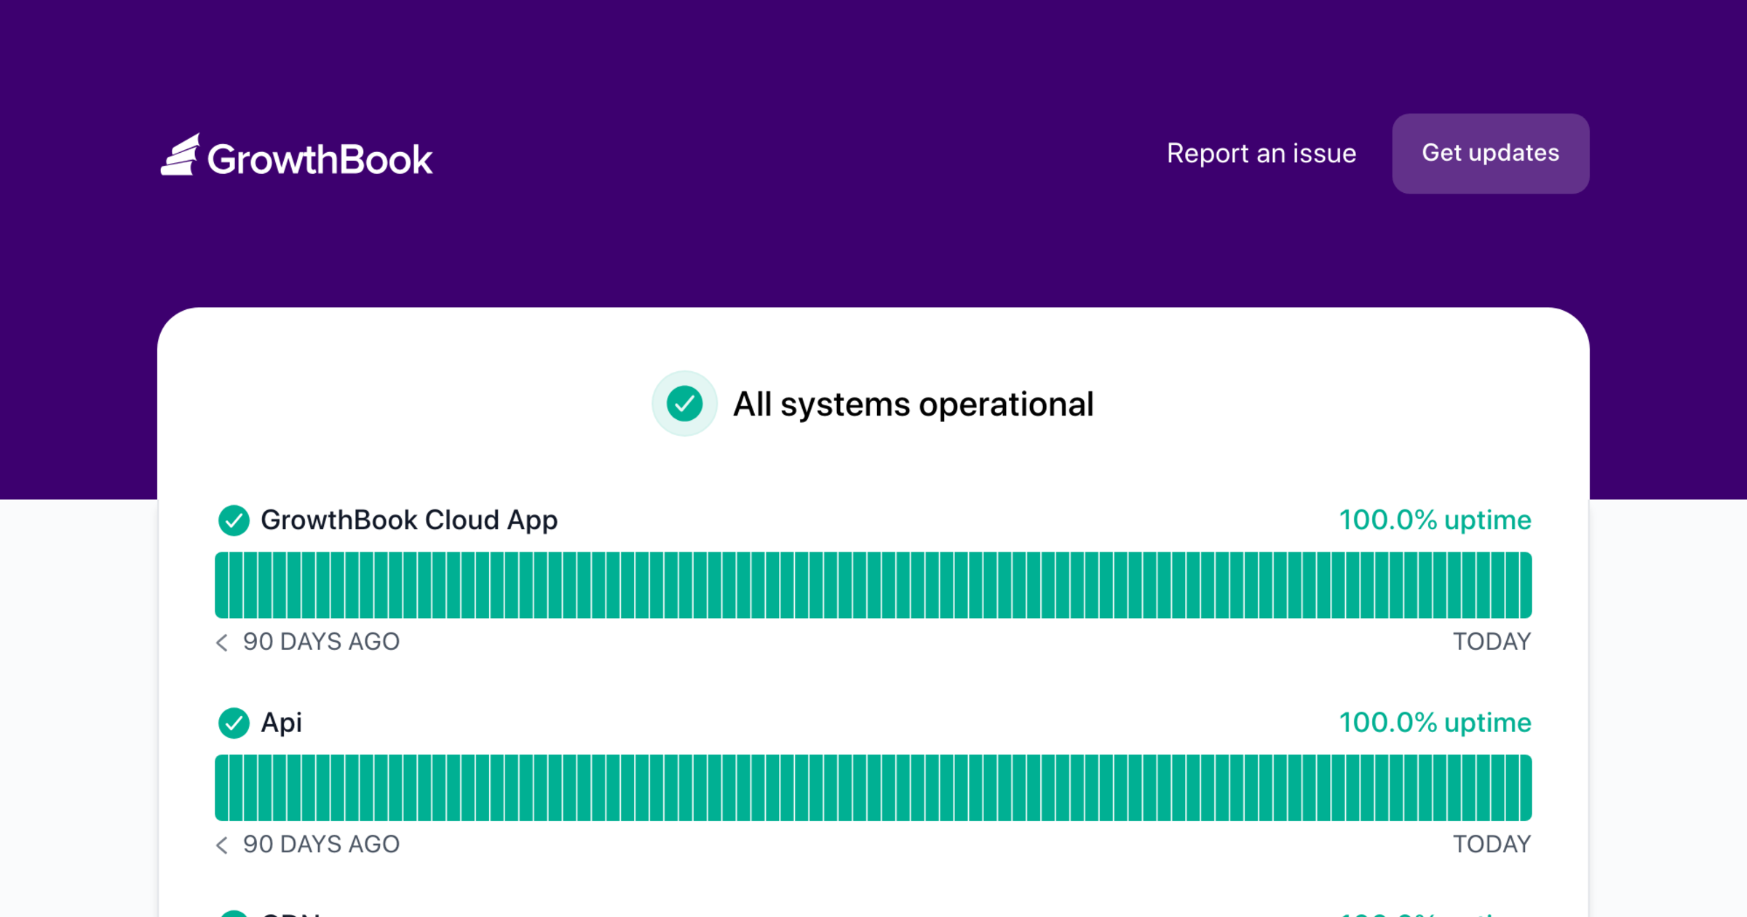Click the last day bar in Cloud App timeline
1747x917 pixels.
coord(1525,585)
